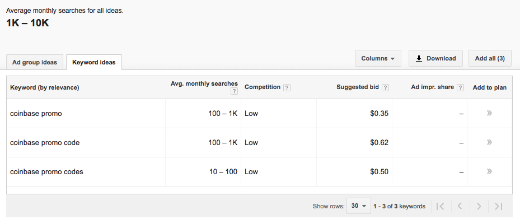
Task: Open Competition help question mark
Action: (x=287, y=87)
